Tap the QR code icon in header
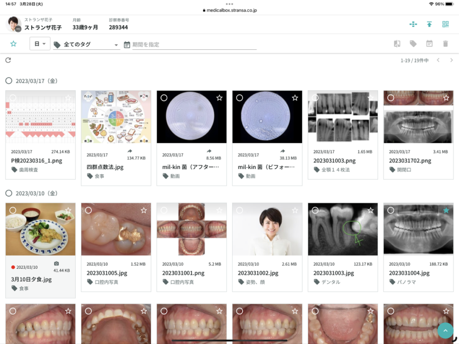The height and width of the screenshot is (344, 459). 445,24
